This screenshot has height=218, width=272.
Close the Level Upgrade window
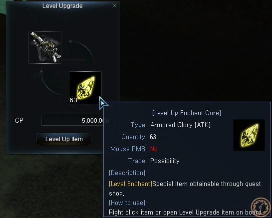tap(114, 6)
